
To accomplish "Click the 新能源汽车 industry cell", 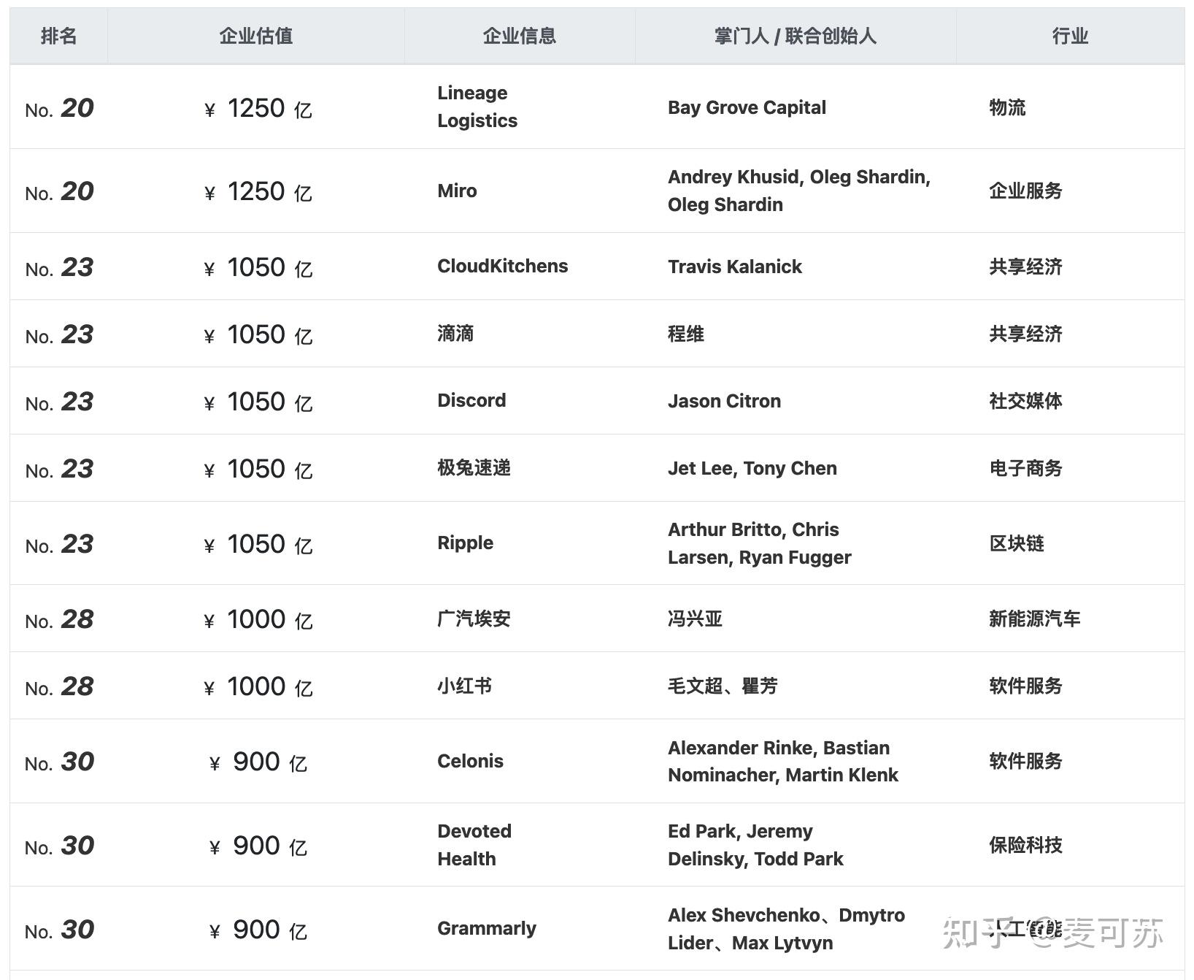I will pyautogui.click(x=1035, y=619).
